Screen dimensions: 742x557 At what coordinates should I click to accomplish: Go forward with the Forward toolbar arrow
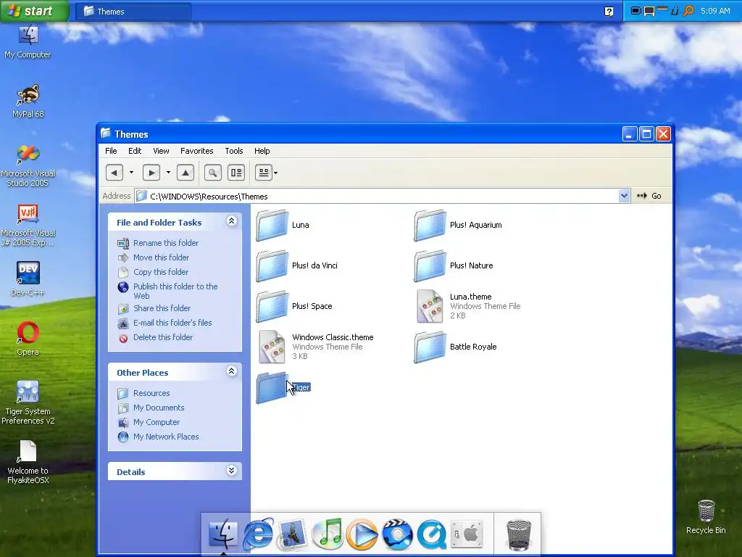pos(151,173)
